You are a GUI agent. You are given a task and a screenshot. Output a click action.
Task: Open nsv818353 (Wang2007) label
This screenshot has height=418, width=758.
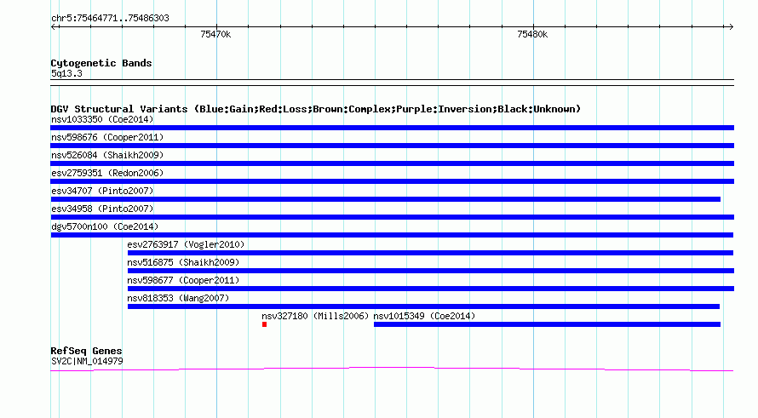click(x=178, y=298)
